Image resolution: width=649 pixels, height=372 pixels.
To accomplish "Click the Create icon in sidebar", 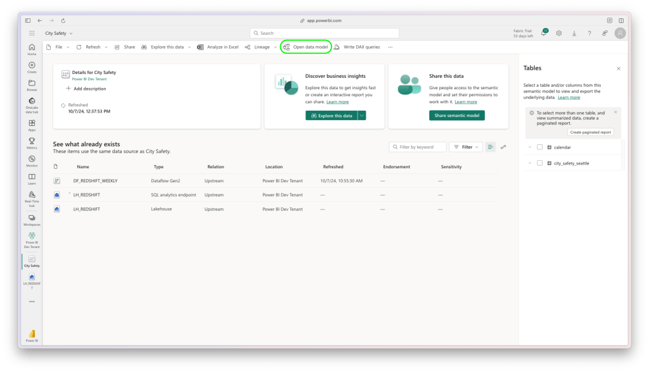I will 32,66.
